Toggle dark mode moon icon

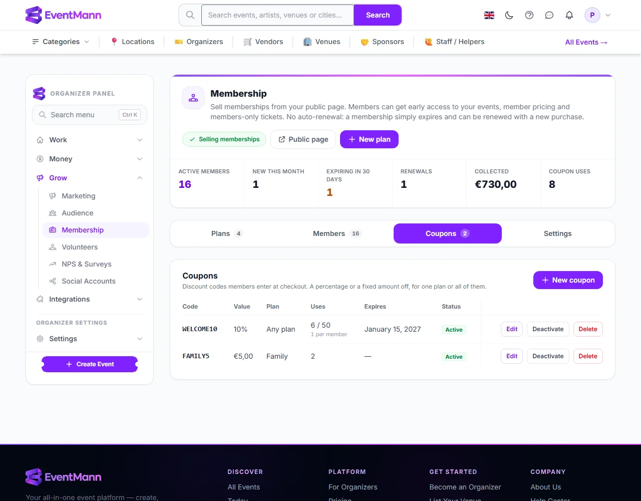click(x=509, y=15)
